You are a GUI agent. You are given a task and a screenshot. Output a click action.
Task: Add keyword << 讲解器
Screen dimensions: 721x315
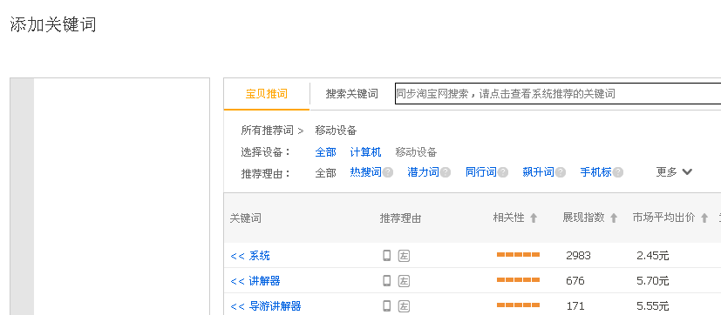[x=255, y=280]
